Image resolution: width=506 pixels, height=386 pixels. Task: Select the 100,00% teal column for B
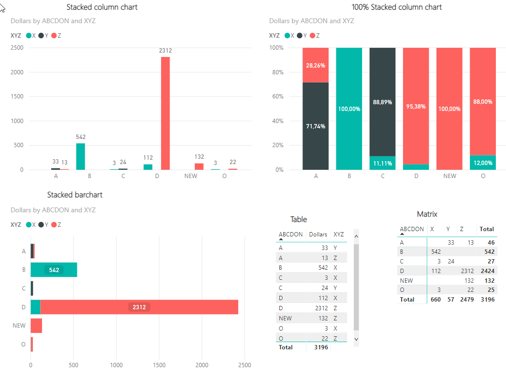tap(349, 109)
